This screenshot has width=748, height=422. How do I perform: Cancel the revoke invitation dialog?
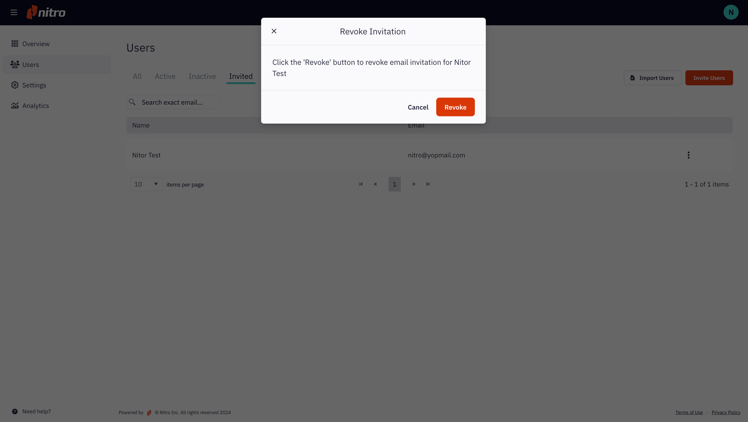418,107
